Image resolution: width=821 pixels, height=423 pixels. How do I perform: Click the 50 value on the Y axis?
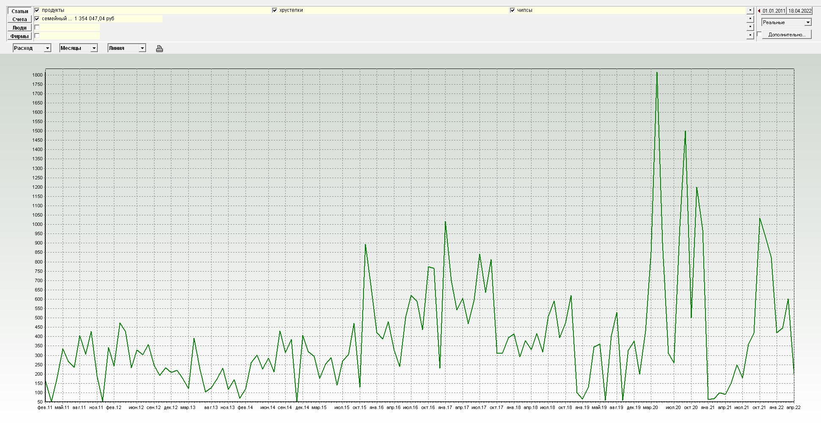click(40, 402)
